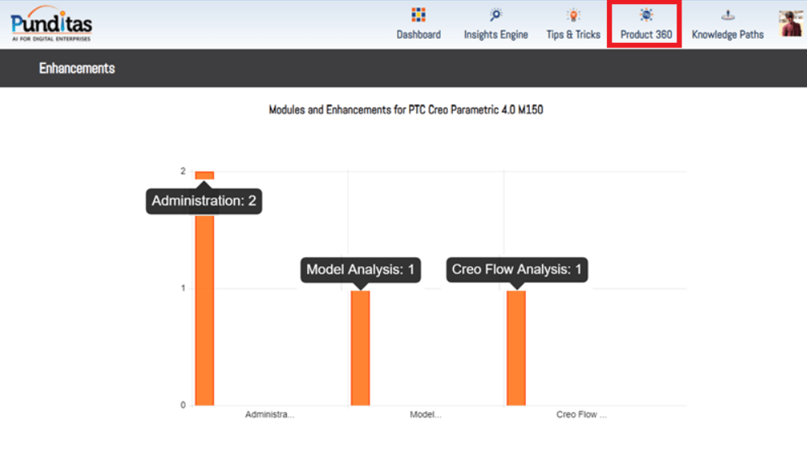Click the 'Administration: 2' tooltip
Image resolution: width=807 pixels, height=454 pixels.
pos(204,202)
